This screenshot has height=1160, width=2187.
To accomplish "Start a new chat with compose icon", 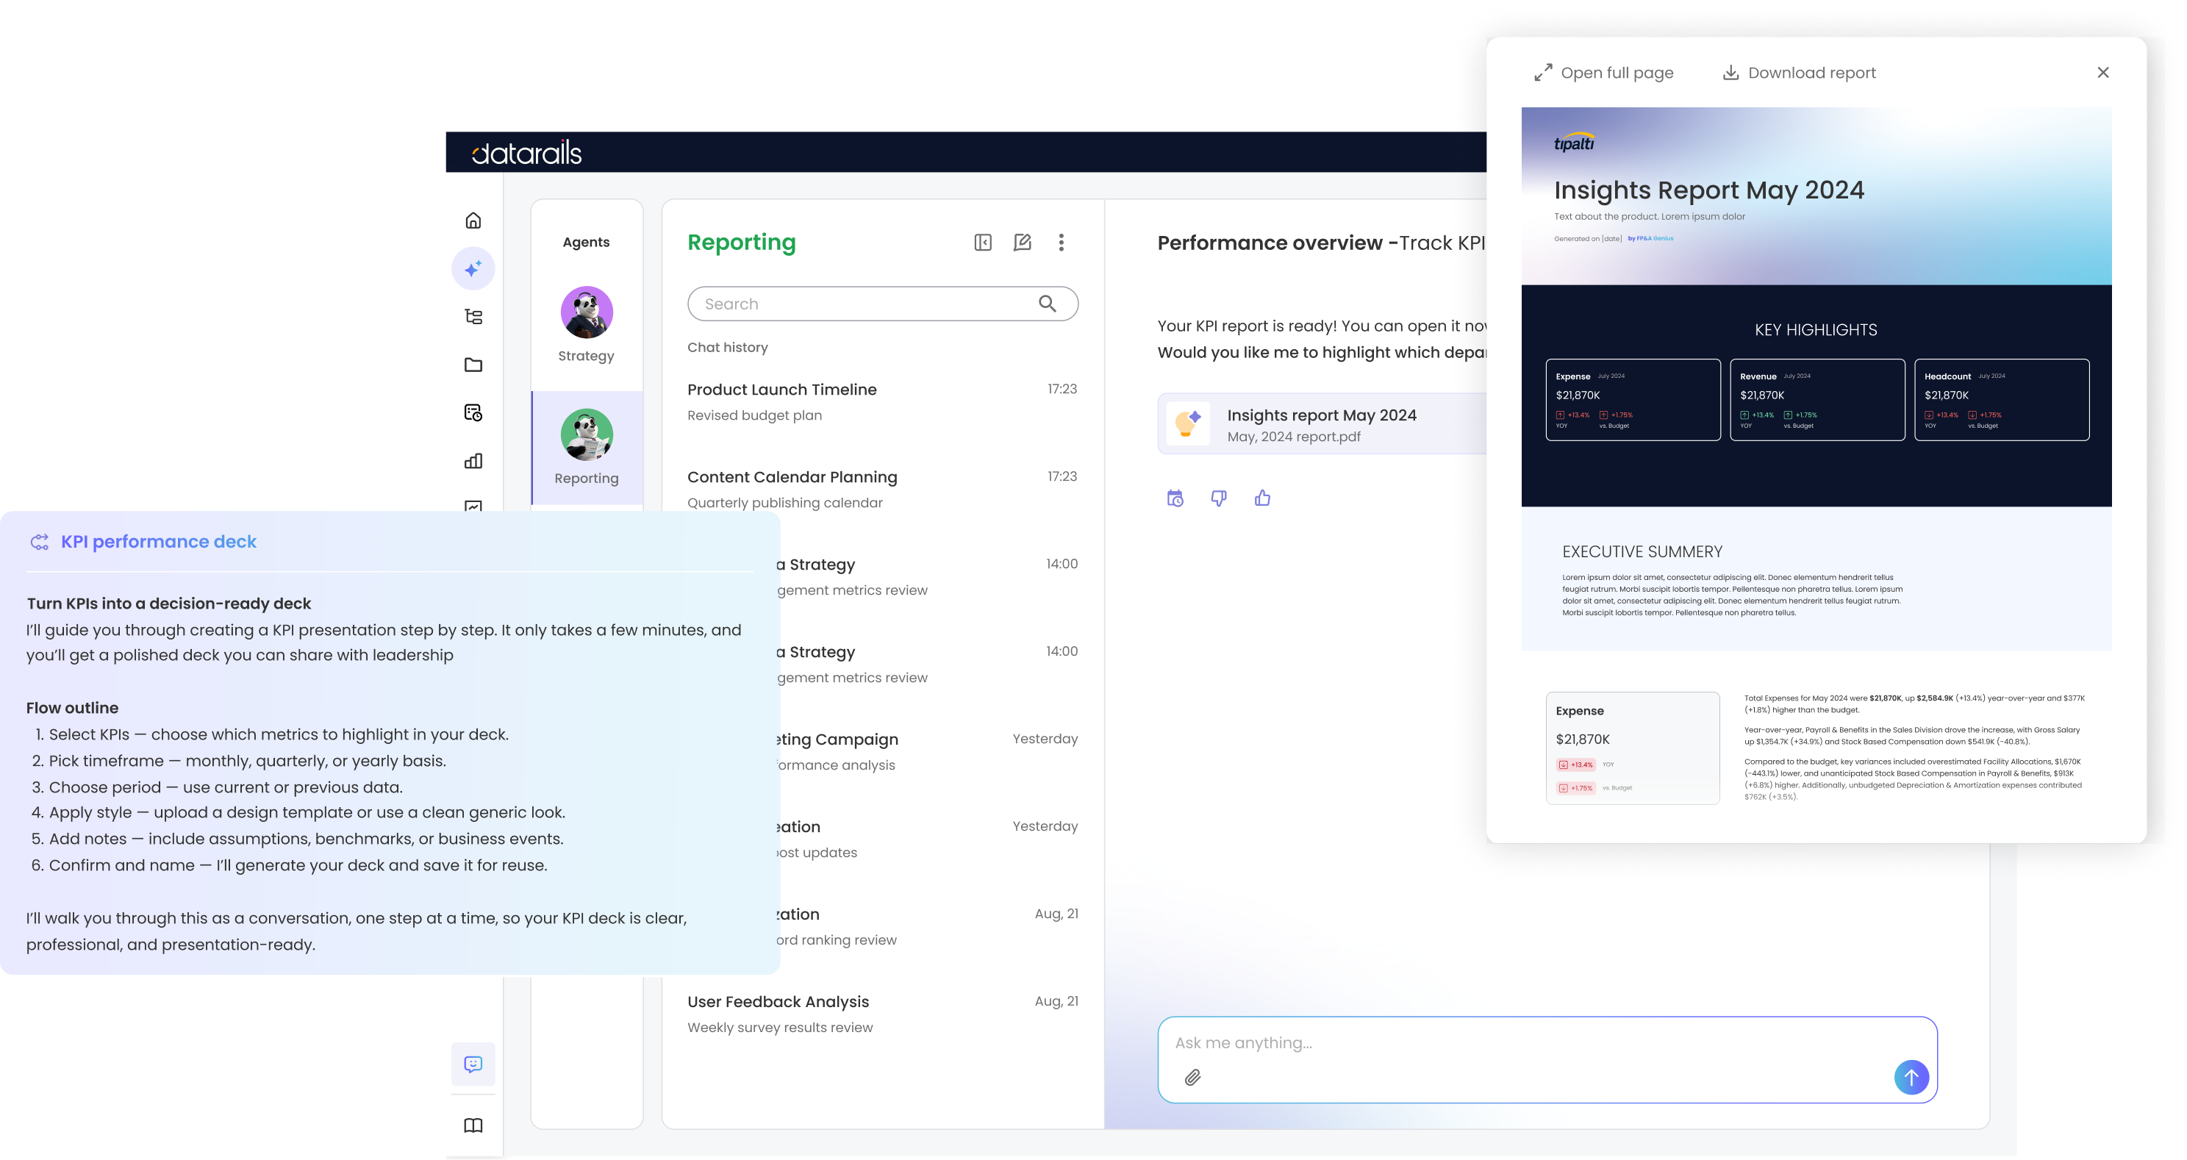I will [1022, 243].
